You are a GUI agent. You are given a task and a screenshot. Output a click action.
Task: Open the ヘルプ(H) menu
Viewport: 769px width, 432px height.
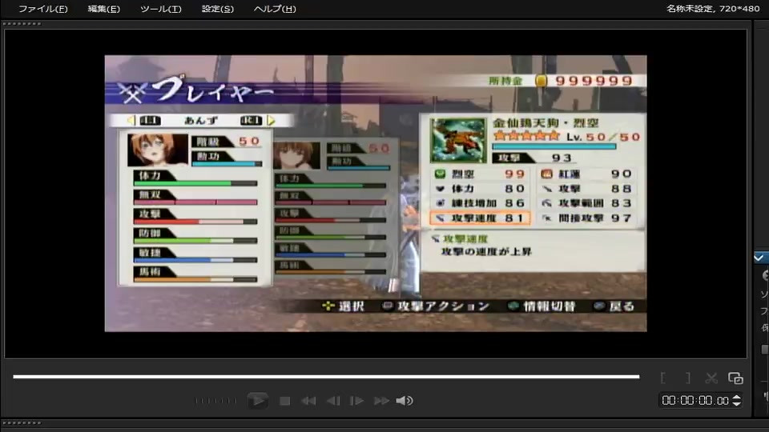[275, 9]
